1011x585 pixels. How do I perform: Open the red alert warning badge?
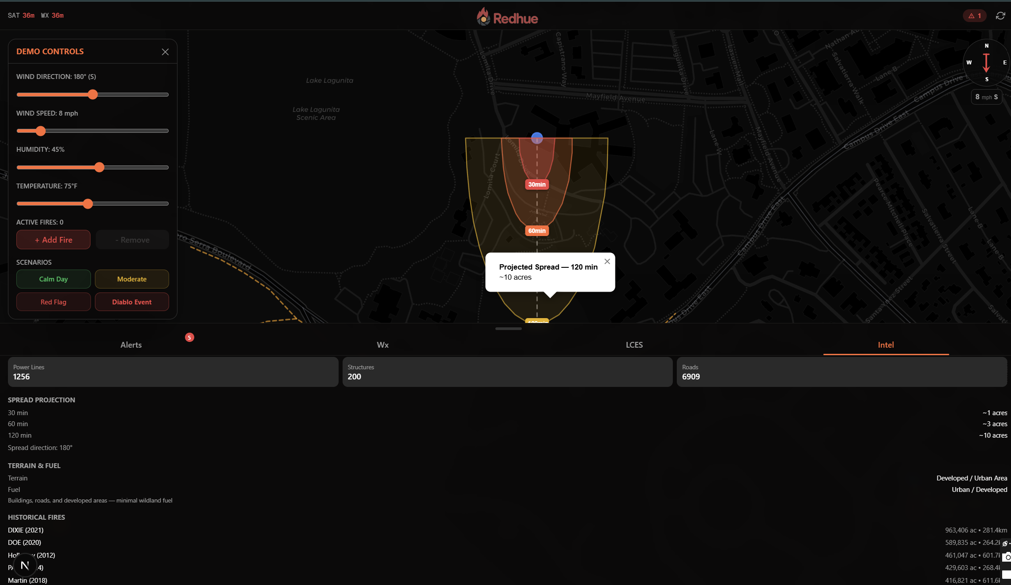[975, 16]
